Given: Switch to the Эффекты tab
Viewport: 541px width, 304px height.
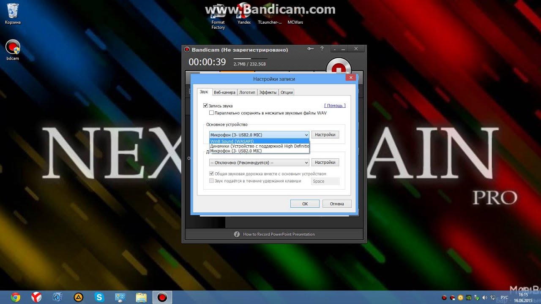Looking at the screenshot, I should click(x=268, y=92).
